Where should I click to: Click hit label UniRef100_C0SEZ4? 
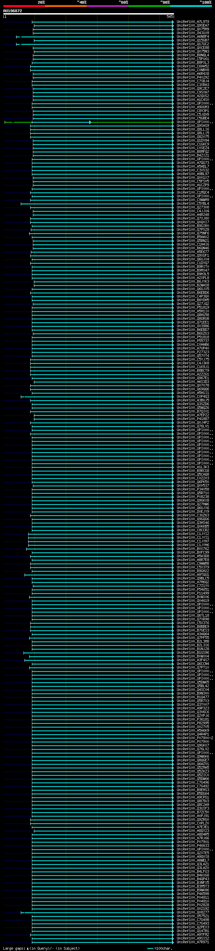[192, 148]
